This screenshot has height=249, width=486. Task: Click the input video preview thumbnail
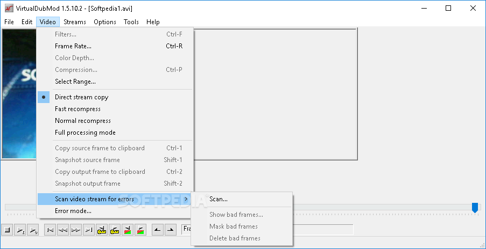19,94
